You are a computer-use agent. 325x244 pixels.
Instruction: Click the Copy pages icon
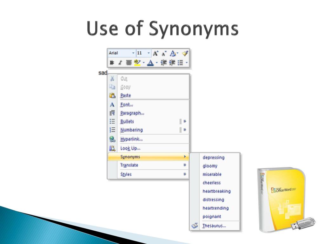coord(112,87)
